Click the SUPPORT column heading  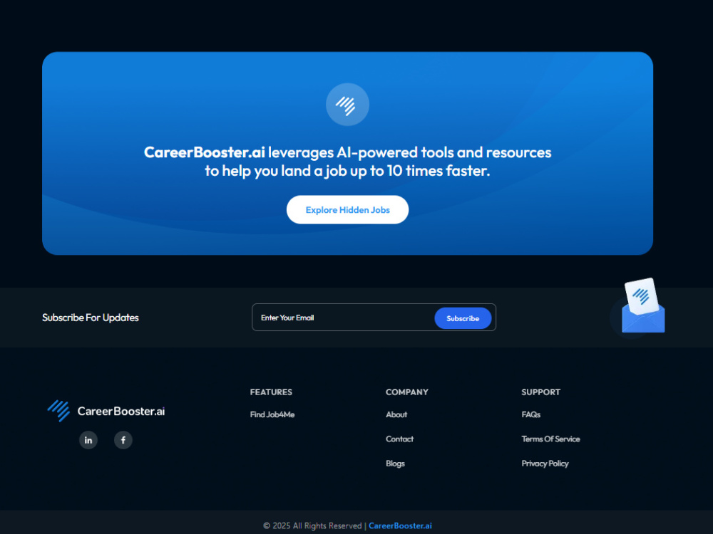click(541, 392)
